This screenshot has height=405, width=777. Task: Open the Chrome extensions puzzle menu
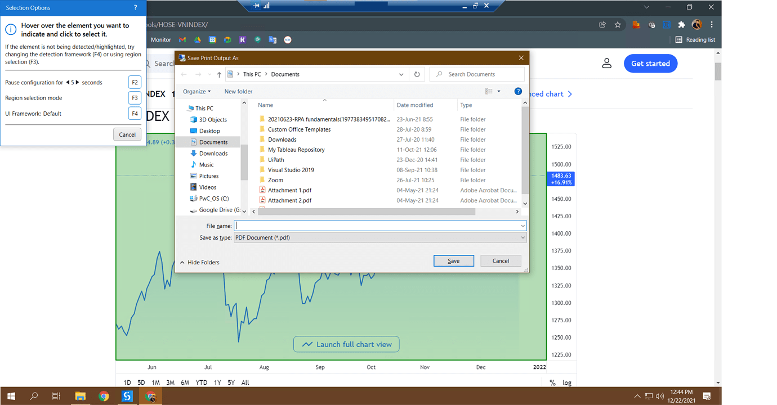click(x=681, y=24)
